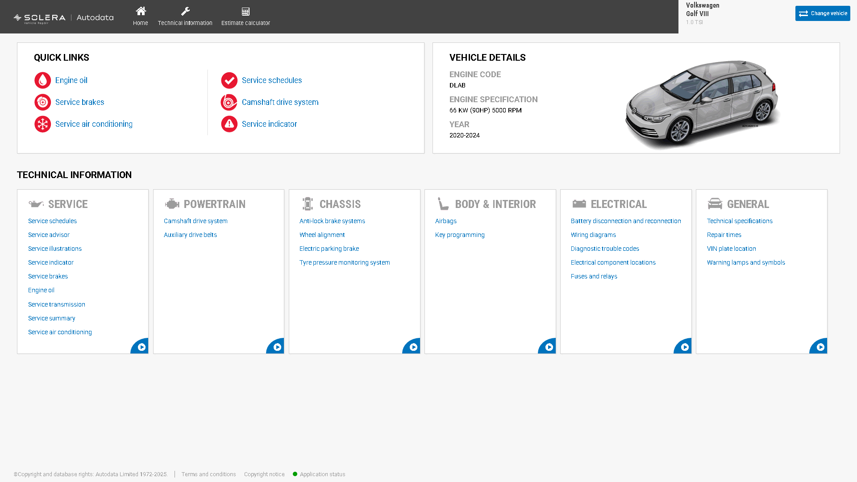Click the General car category icon
857x482 pixels.
715,204
